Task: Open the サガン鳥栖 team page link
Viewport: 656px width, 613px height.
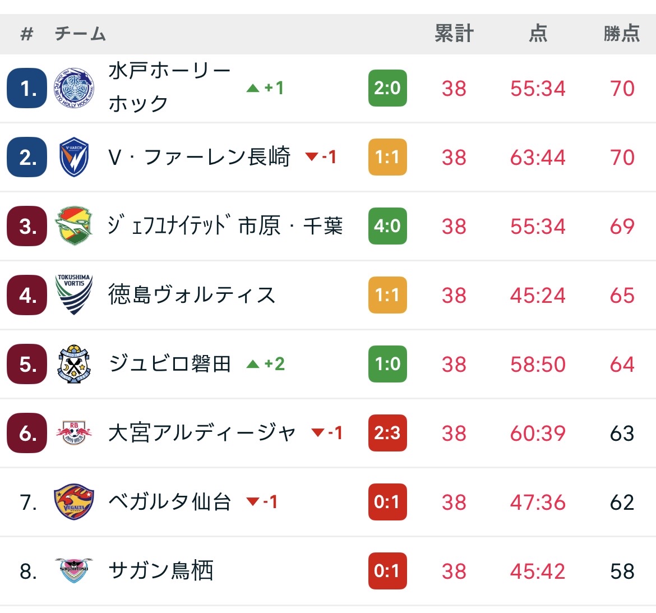Action: coord(161,571)
